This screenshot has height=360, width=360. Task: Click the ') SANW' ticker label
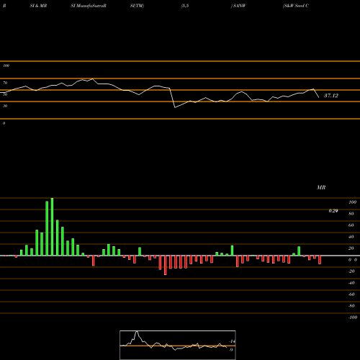(238, 6)
